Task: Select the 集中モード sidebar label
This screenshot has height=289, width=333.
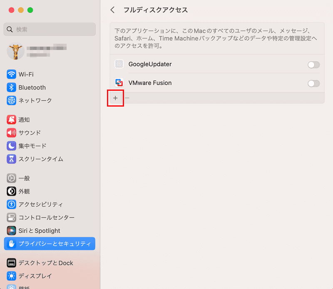Action: (32, 146)
